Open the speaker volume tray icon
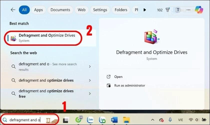The width and height of the screenshot is (210, 125). pyautogui.click(x=197, y=120)
